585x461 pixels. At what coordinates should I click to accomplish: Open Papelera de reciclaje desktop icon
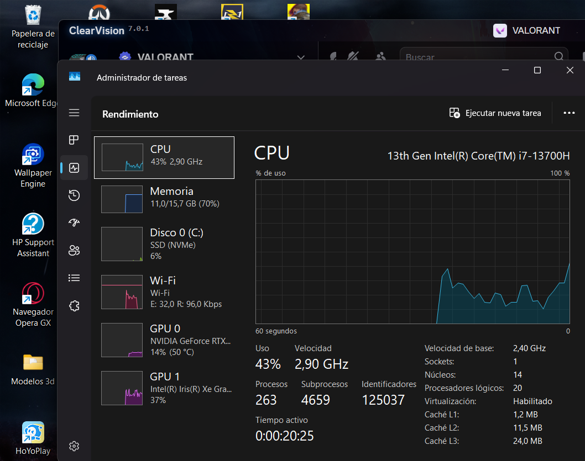pyautogui.click(x=33, y=27)
